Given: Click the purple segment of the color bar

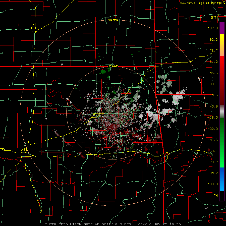Looking at the screenshot, I should pos(222,28).
